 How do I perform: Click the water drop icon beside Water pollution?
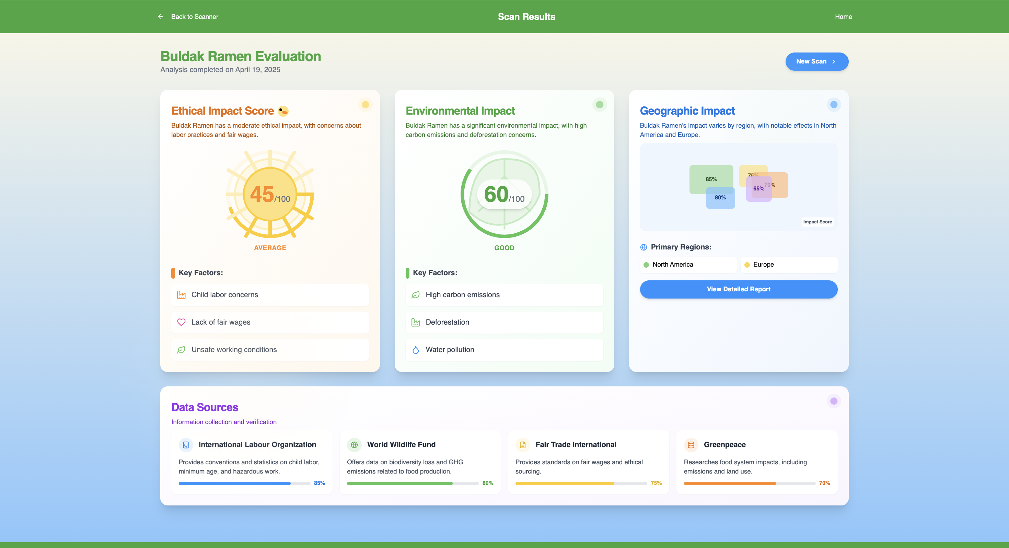(x=416, y=350)
